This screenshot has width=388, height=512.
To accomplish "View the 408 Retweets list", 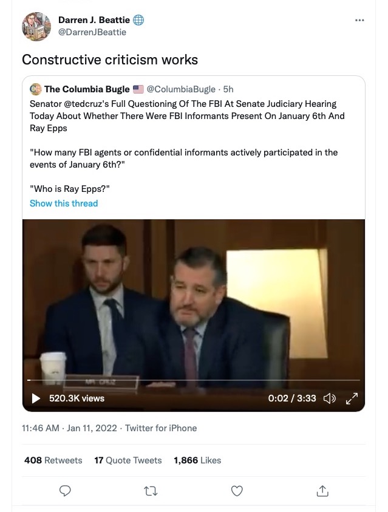I will pyautogui.click(x=53, y=460).
